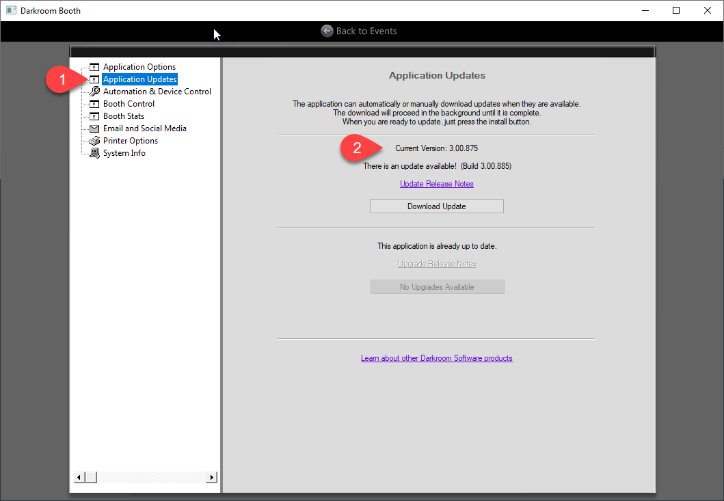
Task: Click the greyed Upgrade Release Notes link
Action: pyautogui.click(x=437, y=264)
